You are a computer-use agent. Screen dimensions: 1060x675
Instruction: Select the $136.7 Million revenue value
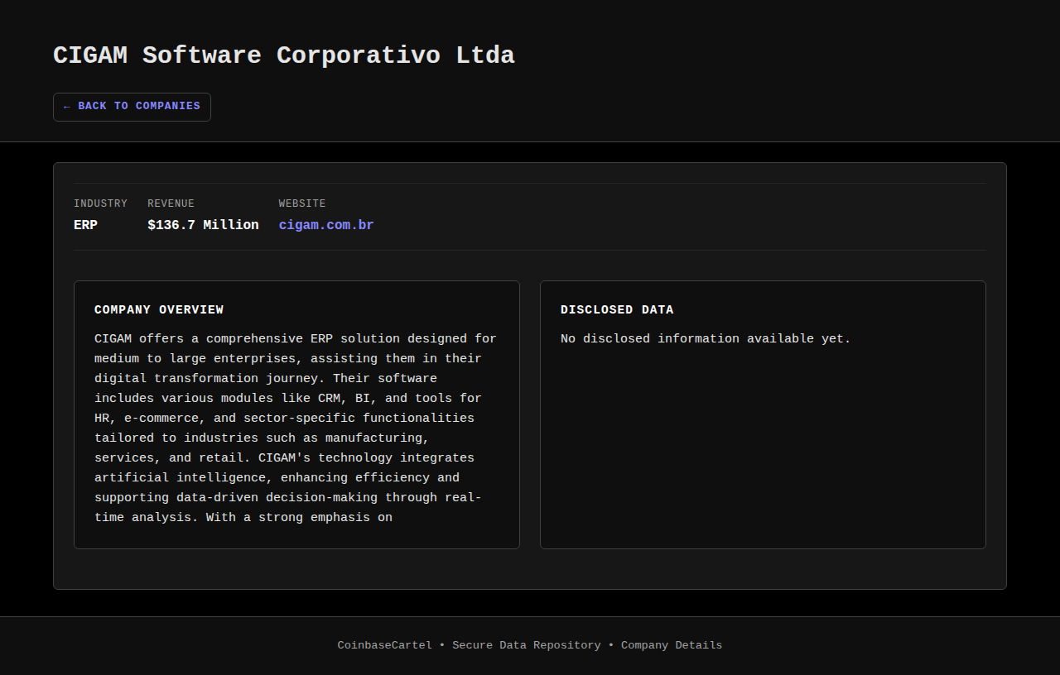[203, 225]
